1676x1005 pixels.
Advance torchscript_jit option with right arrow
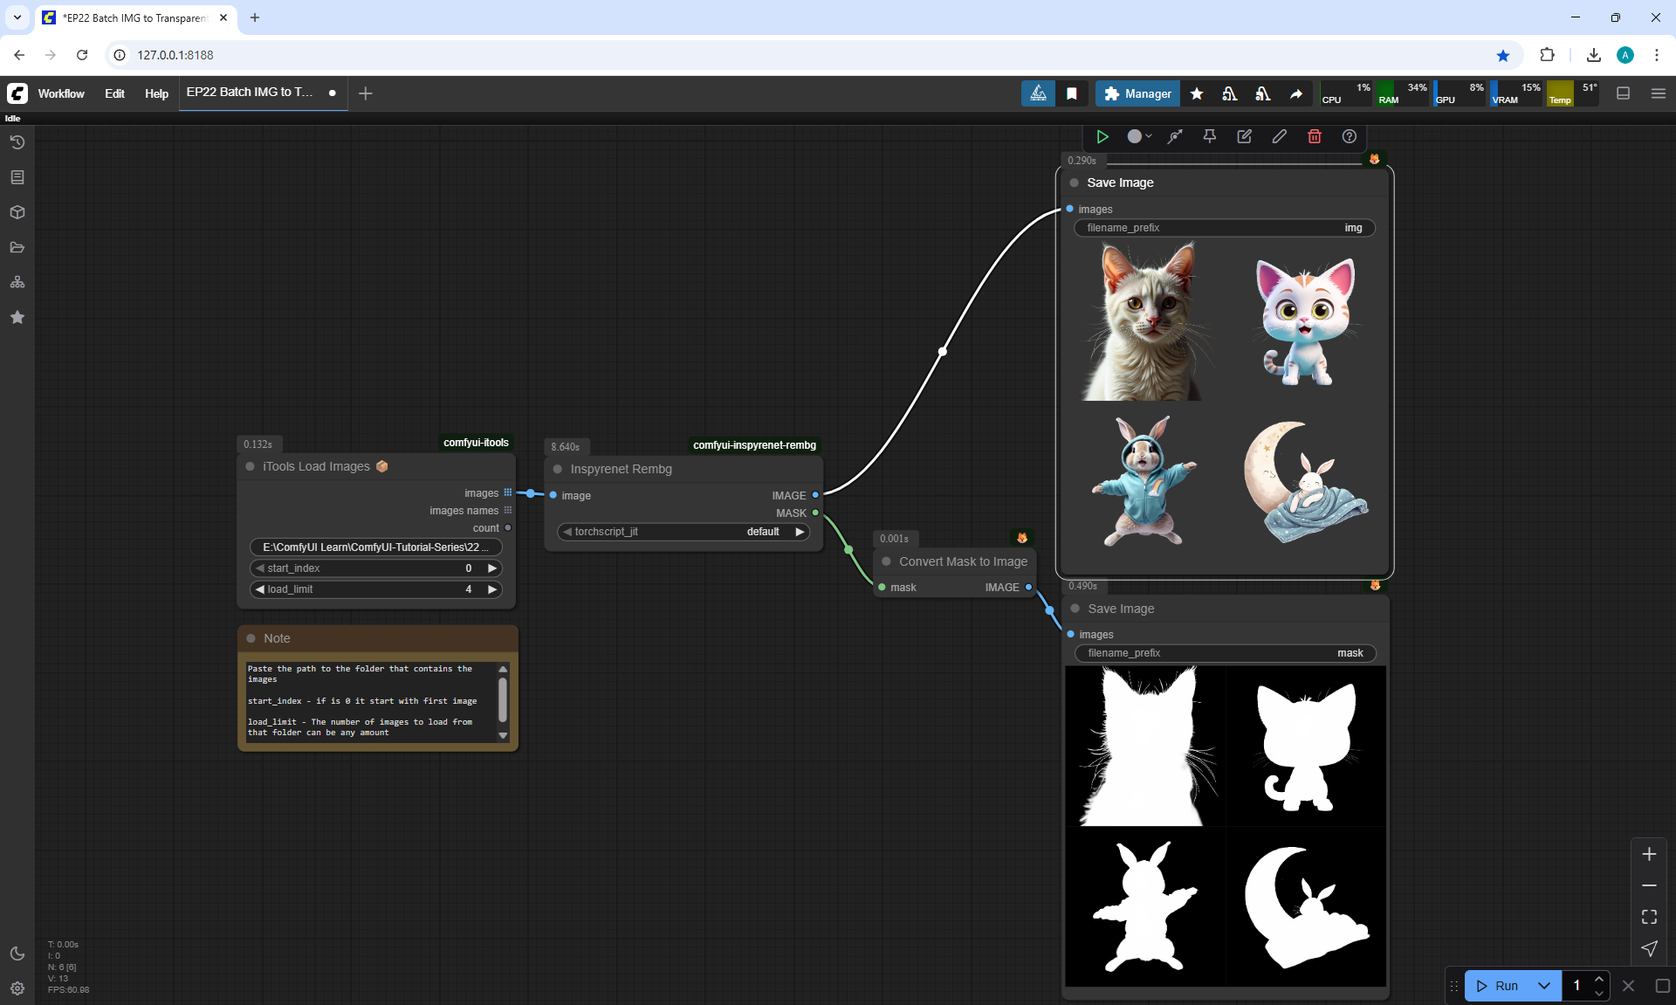(800, 532)
